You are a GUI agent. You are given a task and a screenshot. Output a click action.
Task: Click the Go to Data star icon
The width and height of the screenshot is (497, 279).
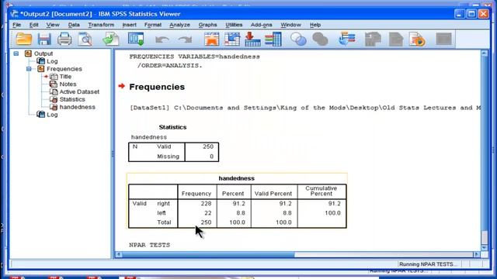pos(212,40)
